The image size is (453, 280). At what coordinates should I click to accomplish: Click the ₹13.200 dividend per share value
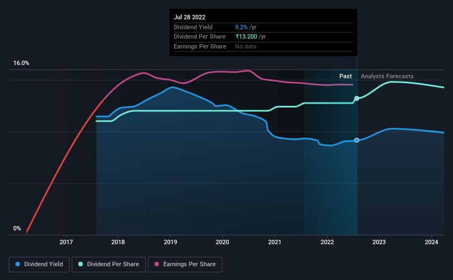(x=246, y=37)
